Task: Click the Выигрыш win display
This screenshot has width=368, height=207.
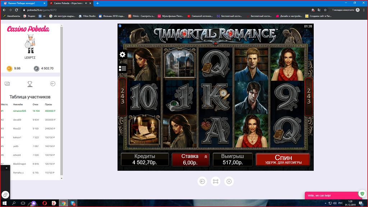Action: (x=233, y=159)
